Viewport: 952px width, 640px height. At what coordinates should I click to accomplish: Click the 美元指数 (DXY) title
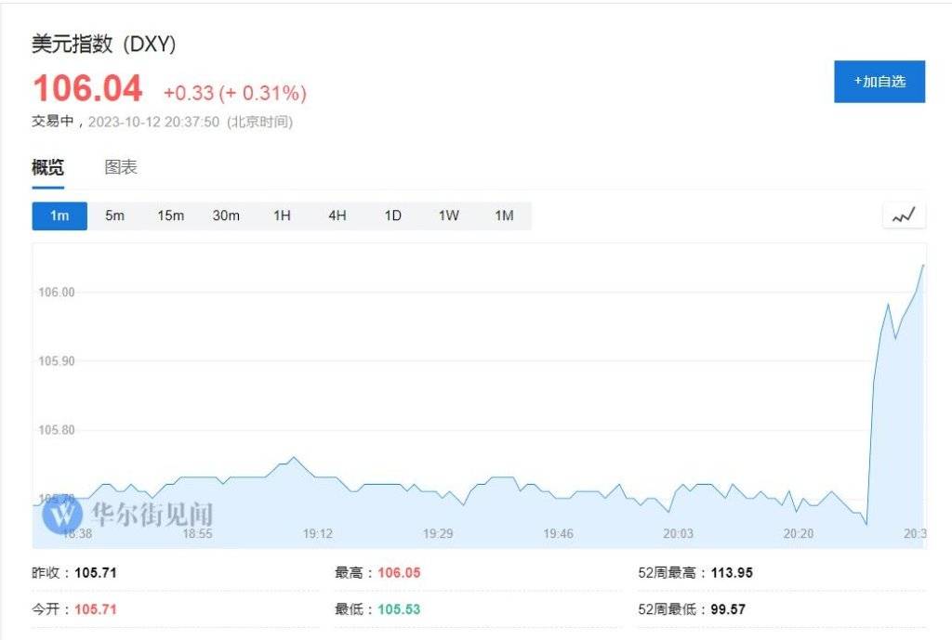click(x=104, y=44)
